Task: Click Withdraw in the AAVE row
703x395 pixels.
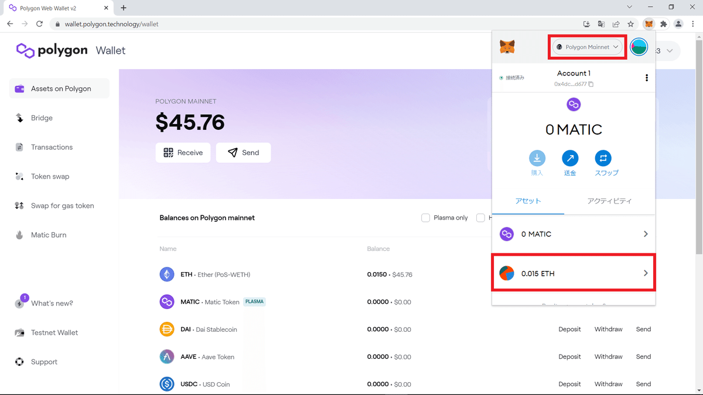Action: point(608,356)
